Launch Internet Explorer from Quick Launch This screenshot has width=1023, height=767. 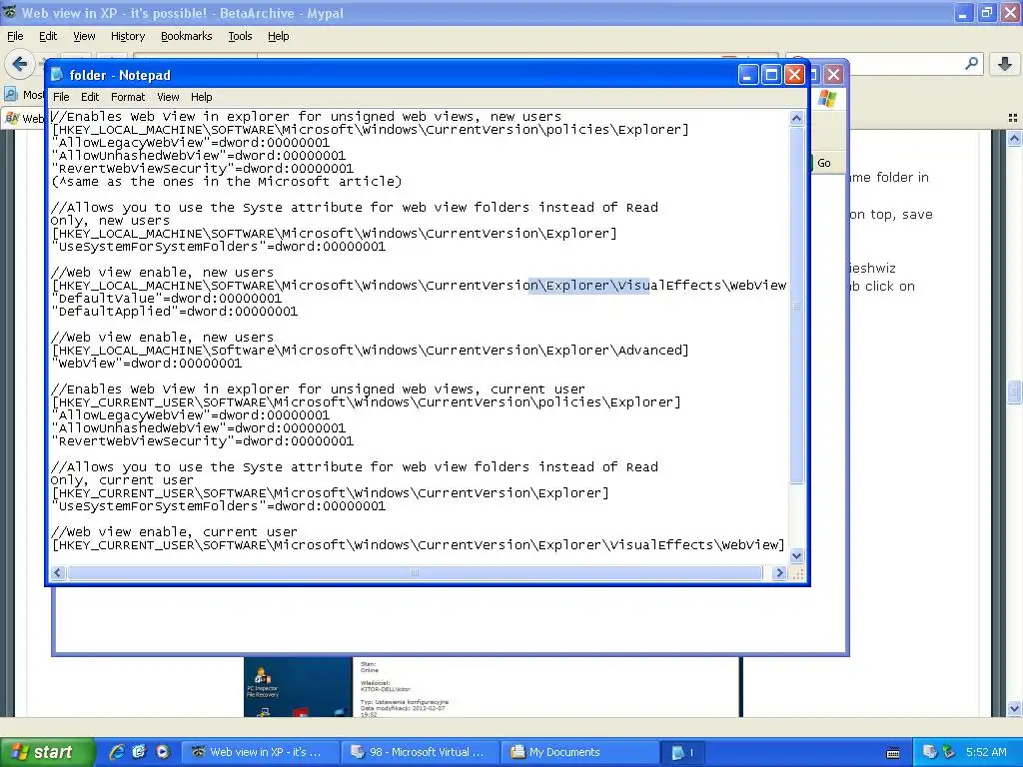click(x=117, y=752)
